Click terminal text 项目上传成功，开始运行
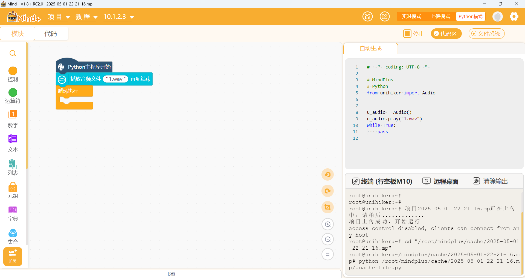This screenshot has height=278, width=525. pyautogui.click(x=384, y=222)
